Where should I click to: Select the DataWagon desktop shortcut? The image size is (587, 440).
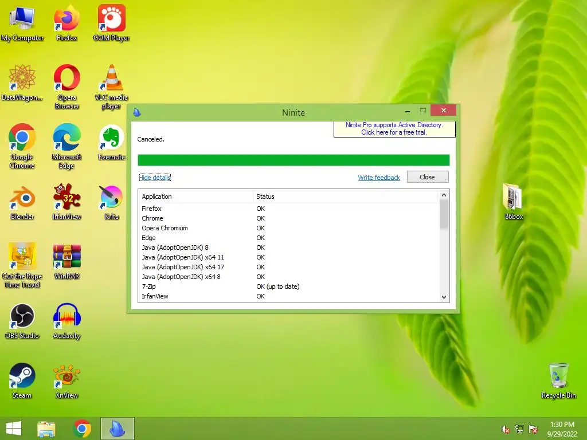click(x=22, y=83)
